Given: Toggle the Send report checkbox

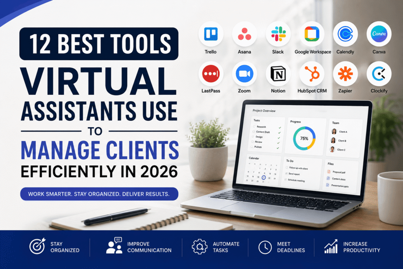Looking at the screenshot, I should pos(287,173).
